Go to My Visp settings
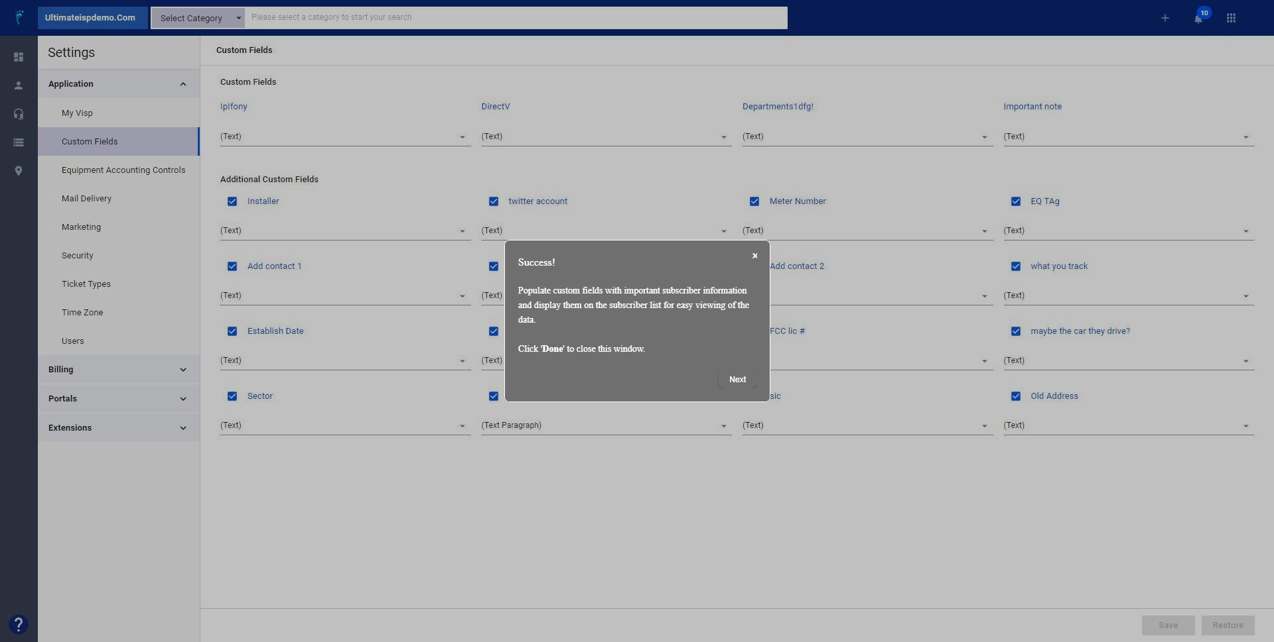 [x=118, y=113]
